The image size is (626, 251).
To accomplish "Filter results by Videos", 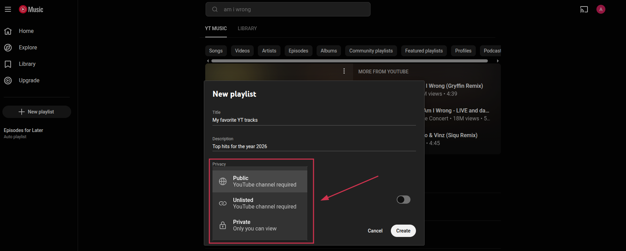I will pos(242,51).
